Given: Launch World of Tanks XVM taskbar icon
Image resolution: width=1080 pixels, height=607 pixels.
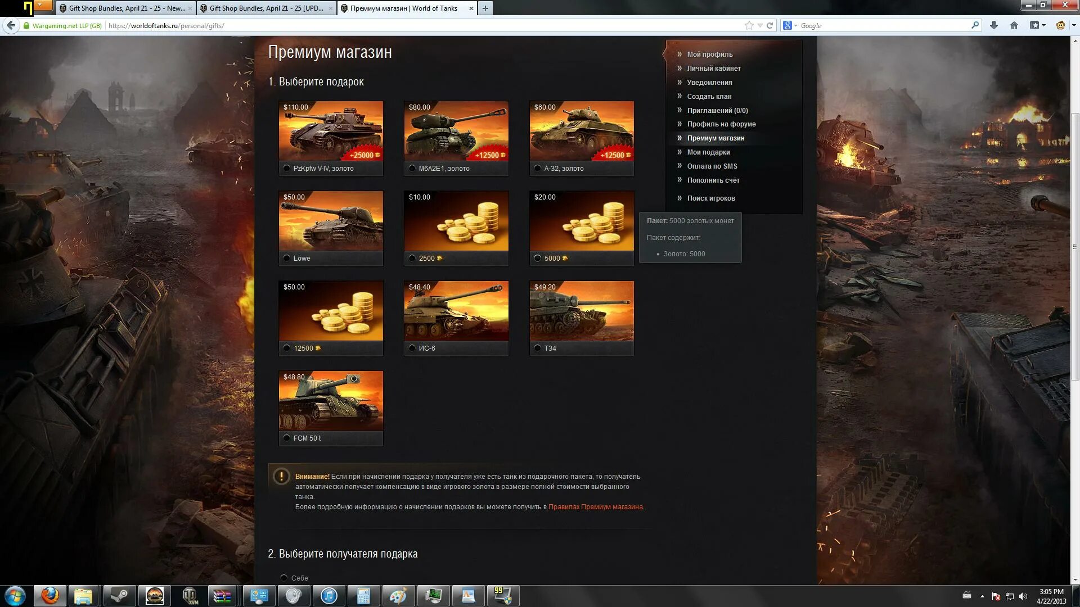Looking at the screenshot, I should (190, 596).
